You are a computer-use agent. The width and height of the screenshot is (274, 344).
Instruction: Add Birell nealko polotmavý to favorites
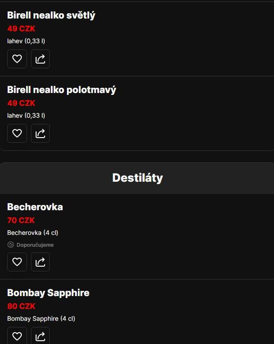(17, 133)
